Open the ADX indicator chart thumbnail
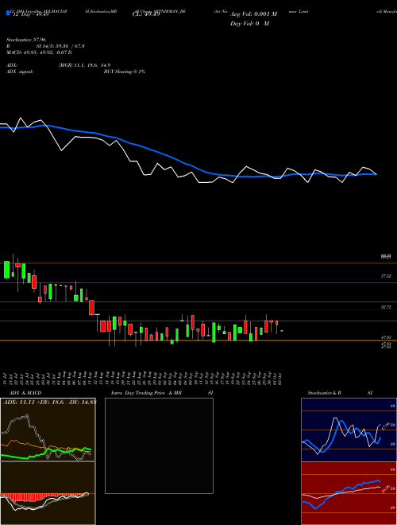Image resolution: width=397 pixels, height=525 pixels. 48,430
